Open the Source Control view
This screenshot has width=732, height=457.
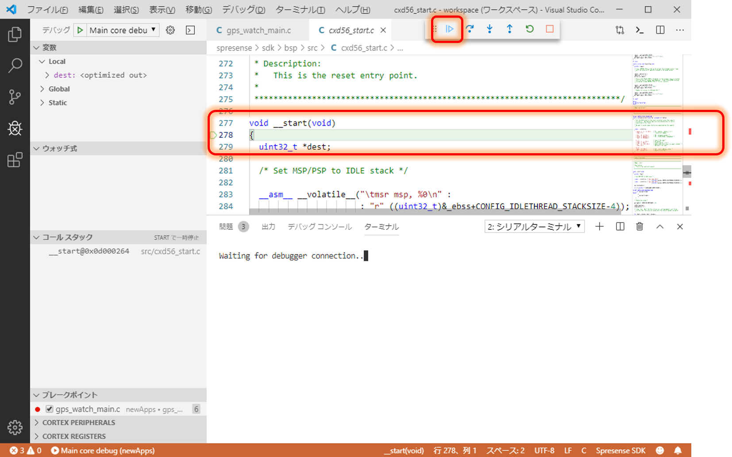pos(15,97)
